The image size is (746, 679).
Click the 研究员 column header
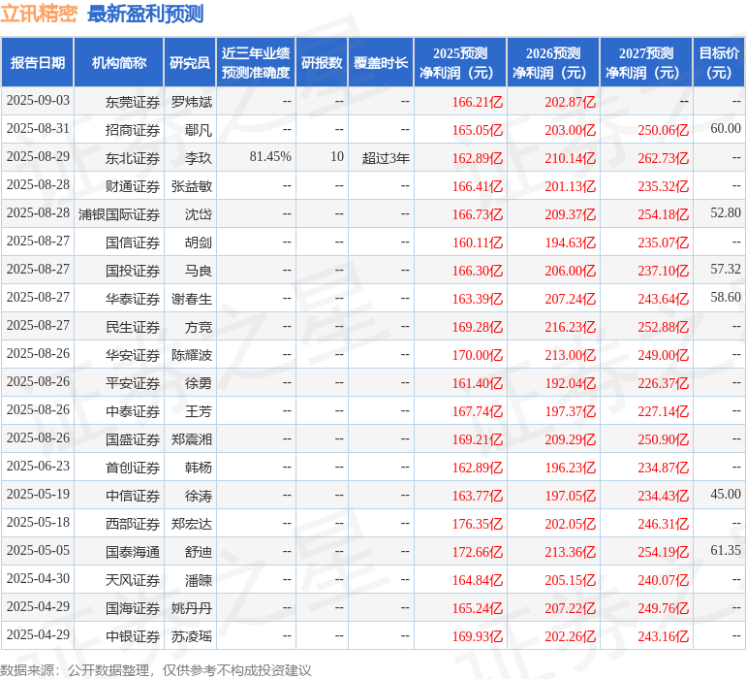pyautogui.click(x=190, y=63)
